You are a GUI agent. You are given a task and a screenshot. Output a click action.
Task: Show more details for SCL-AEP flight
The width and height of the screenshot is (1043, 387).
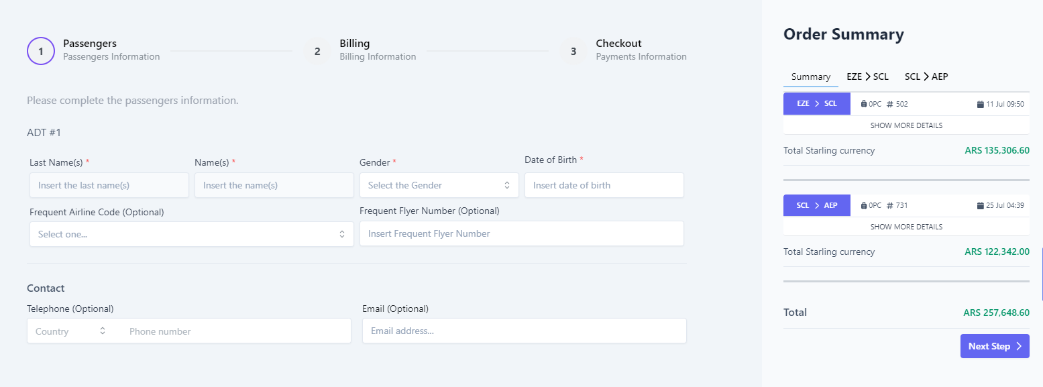(906, 227)
